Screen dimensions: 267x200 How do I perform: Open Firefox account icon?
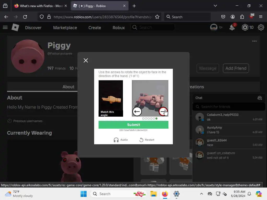[x=233, y=17]
